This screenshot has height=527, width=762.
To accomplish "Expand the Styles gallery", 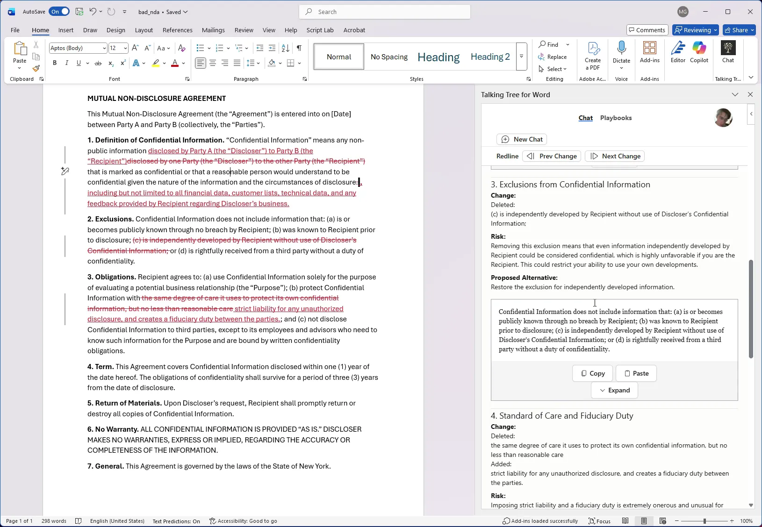I will (521, 57).
